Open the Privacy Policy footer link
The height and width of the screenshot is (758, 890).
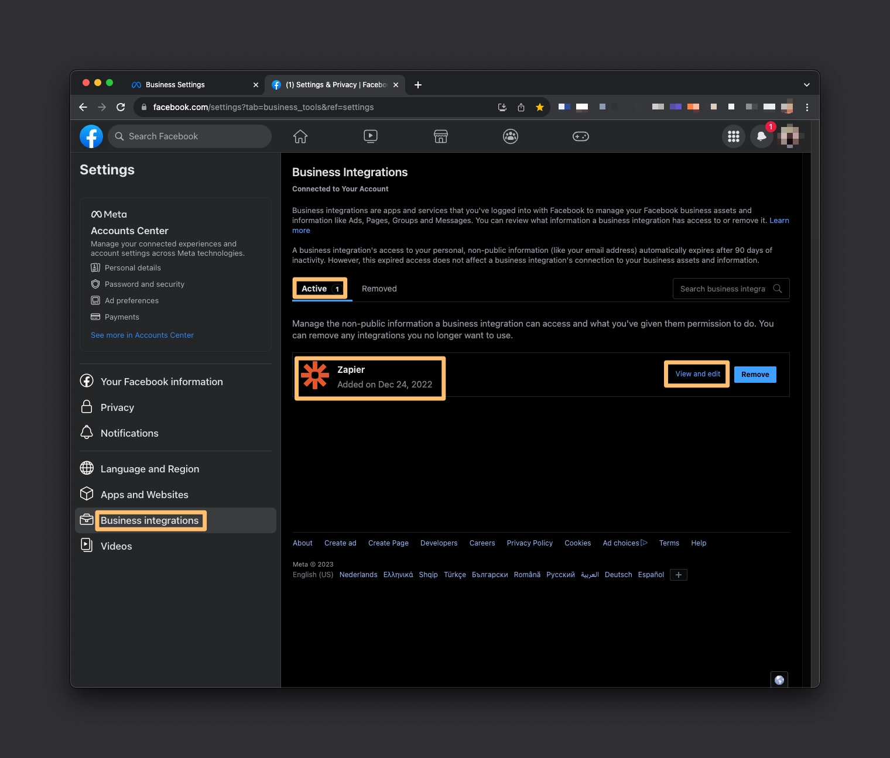point(530,543)
